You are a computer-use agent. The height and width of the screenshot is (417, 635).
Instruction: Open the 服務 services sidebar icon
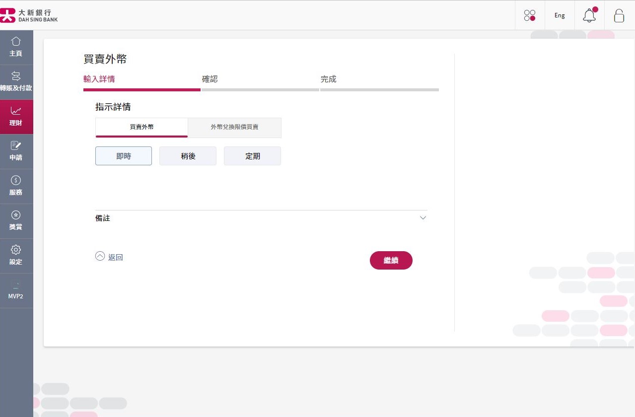pos(16,181)
